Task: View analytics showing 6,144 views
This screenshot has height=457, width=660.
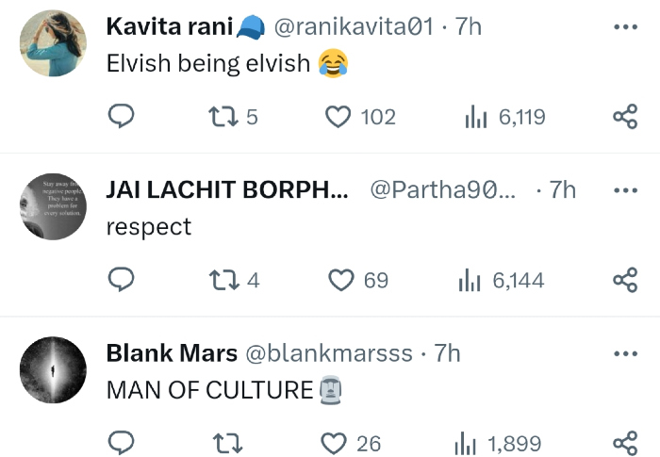Action: coord(470,280)
